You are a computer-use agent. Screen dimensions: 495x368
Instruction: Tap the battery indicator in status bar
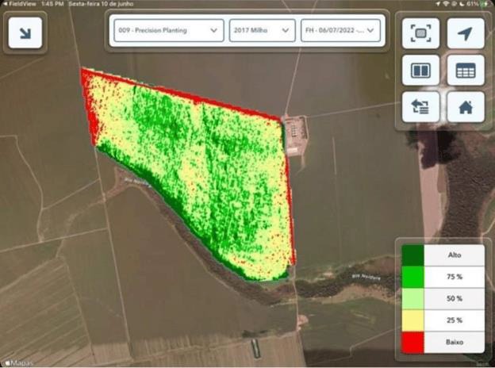483,4
